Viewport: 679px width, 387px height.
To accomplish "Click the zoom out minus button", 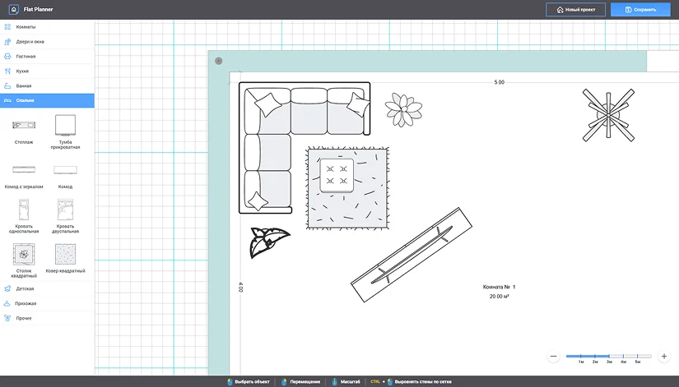I will (x=553, y=357).
